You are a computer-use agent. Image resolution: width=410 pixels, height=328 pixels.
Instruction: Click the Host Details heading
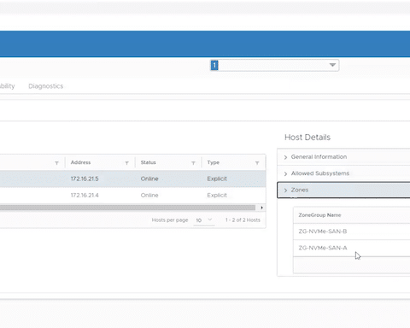[307, 138]
